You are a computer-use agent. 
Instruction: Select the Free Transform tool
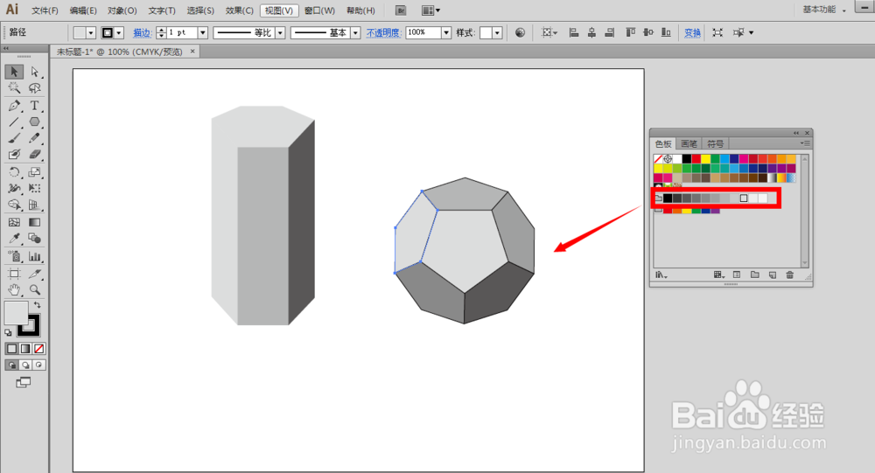click(x=35, y=189)
